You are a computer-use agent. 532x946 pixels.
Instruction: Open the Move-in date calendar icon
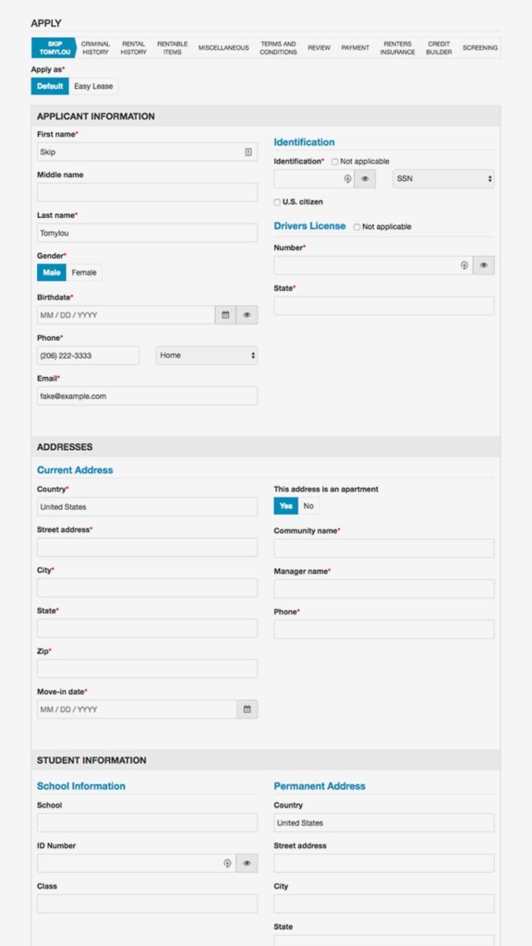[247, 709]
